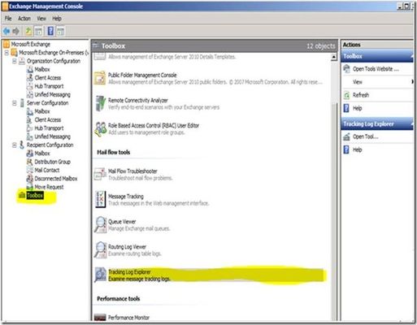Click the Back arrow toolbar icon
417x325 pixels.
pos(7,31)
